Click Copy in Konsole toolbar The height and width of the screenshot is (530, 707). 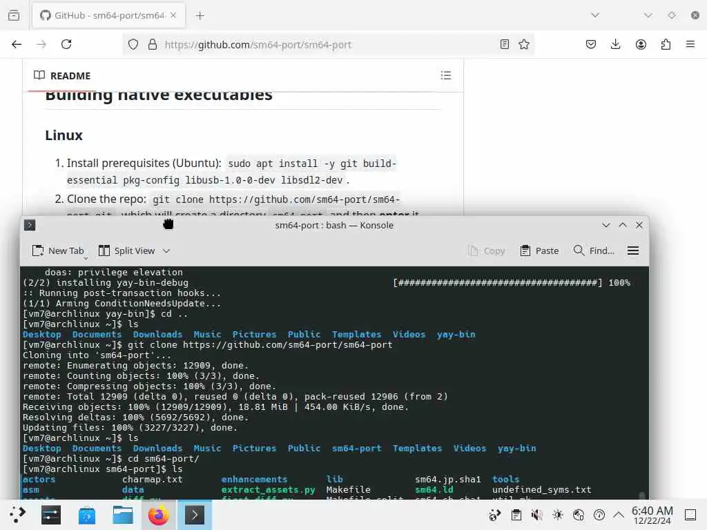486,251
